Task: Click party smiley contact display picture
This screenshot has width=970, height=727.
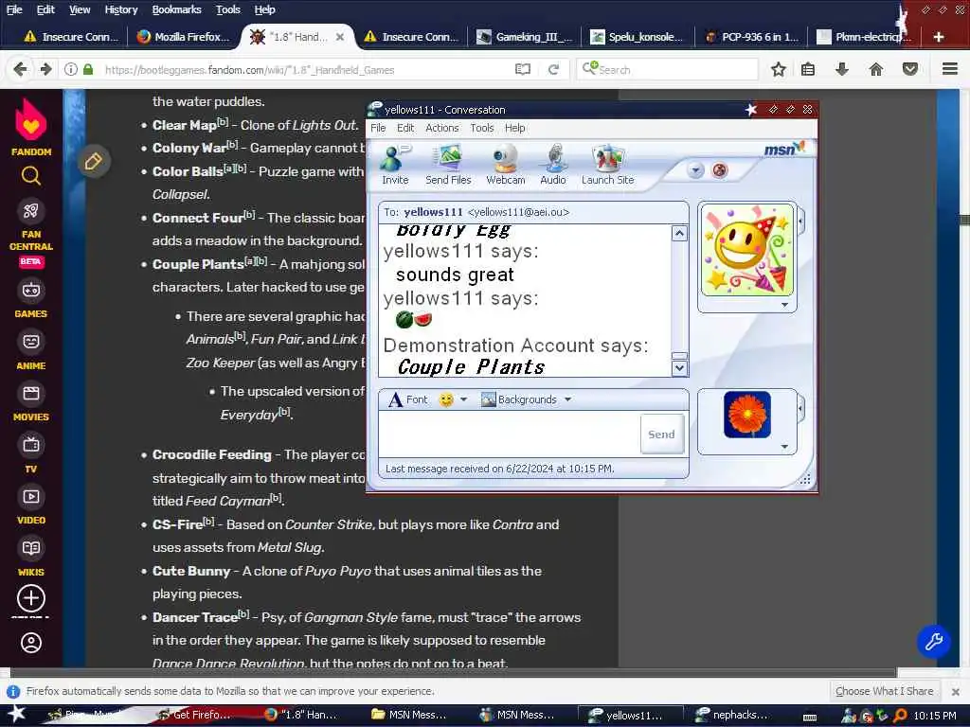Action: pyautogui.click(x=746, y=250)
